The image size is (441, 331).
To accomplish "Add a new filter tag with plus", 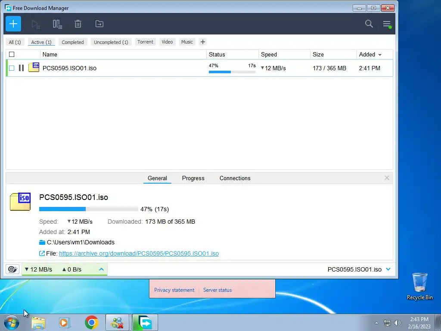I will click(x=203, y=42).
